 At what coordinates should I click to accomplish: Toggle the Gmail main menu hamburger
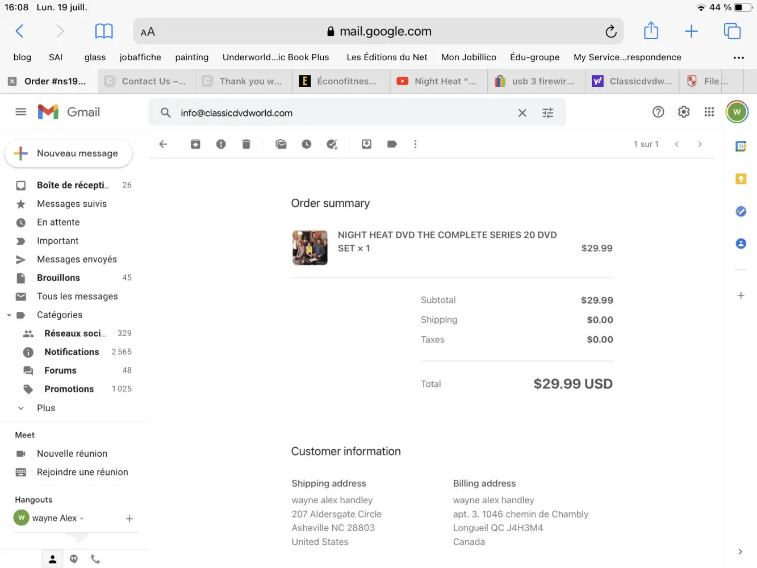click(x=21, y=112)
